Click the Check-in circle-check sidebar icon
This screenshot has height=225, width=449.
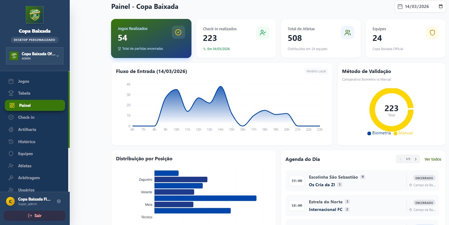point(11,117)
